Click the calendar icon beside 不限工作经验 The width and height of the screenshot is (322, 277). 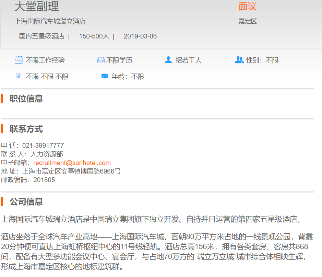(19, 60)
